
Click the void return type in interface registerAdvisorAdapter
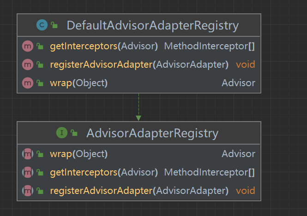tap(246, 191)
